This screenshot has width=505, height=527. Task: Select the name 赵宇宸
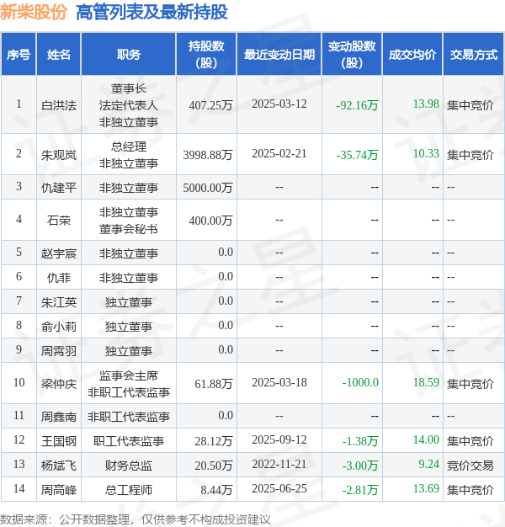[x=59, y=253]
